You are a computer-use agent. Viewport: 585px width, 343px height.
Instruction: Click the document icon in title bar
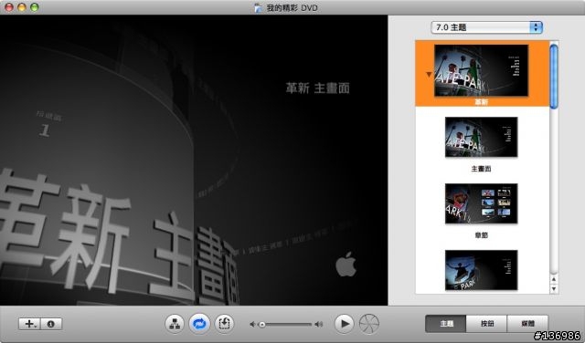pyautogui.click(x=258, y=7)
